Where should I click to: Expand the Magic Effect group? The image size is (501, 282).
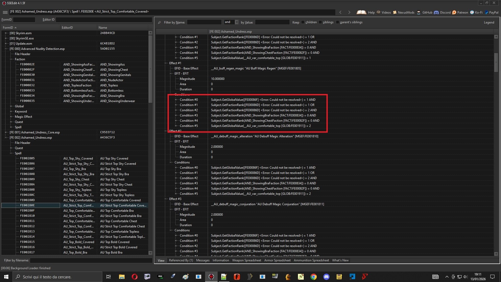click(x=11, y=117)
